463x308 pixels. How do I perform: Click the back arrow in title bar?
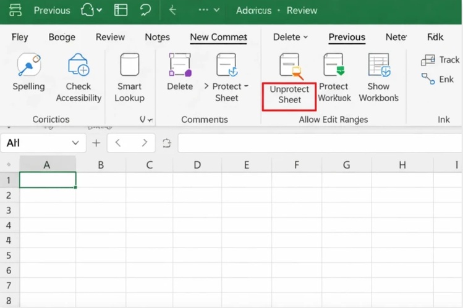point(172,10)
